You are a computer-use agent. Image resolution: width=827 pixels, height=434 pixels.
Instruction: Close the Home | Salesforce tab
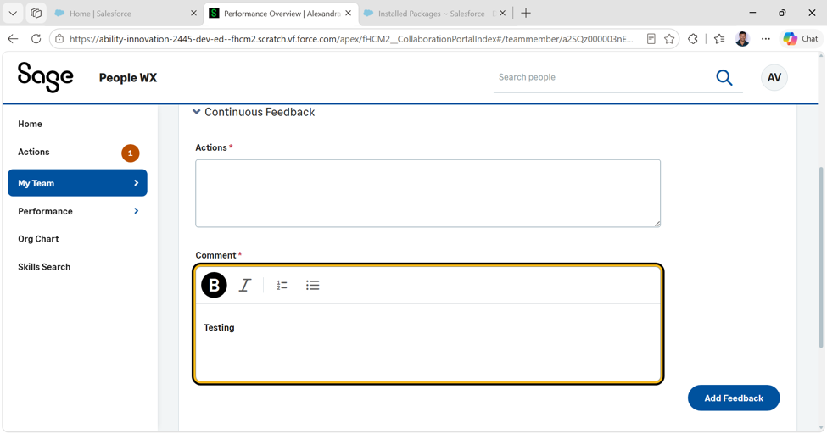pos(193,14)
